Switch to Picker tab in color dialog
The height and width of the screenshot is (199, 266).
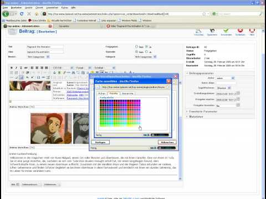point(102,93)
